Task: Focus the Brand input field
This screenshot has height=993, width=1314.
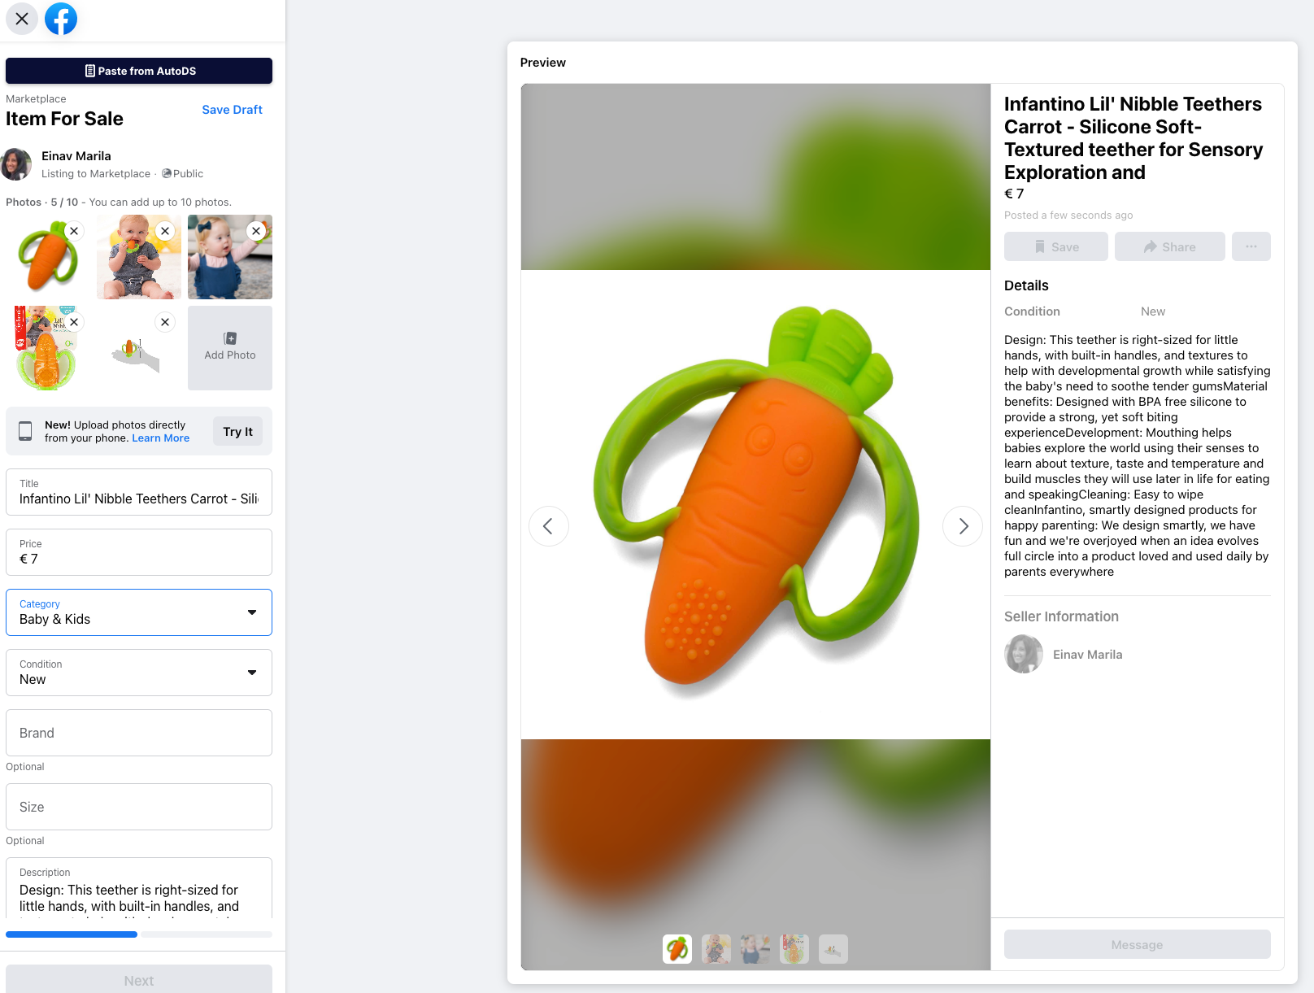Action: click(139, 733)
